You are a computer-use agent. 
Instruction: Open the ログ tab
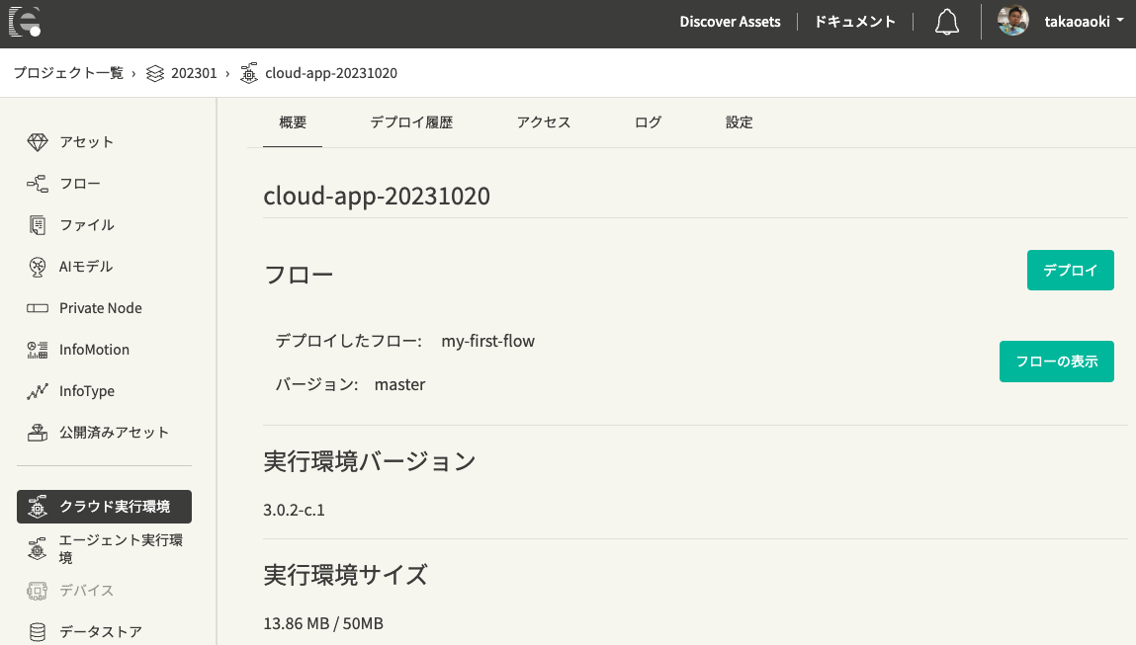point(648,122)
